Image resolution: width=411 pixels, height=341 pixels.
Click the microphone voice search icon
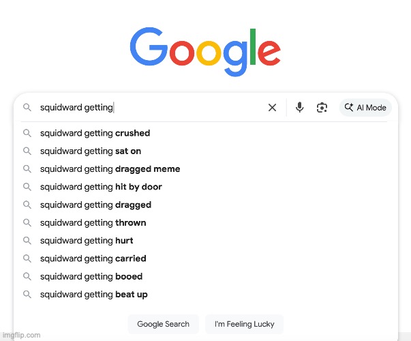(x=299, y=107)
